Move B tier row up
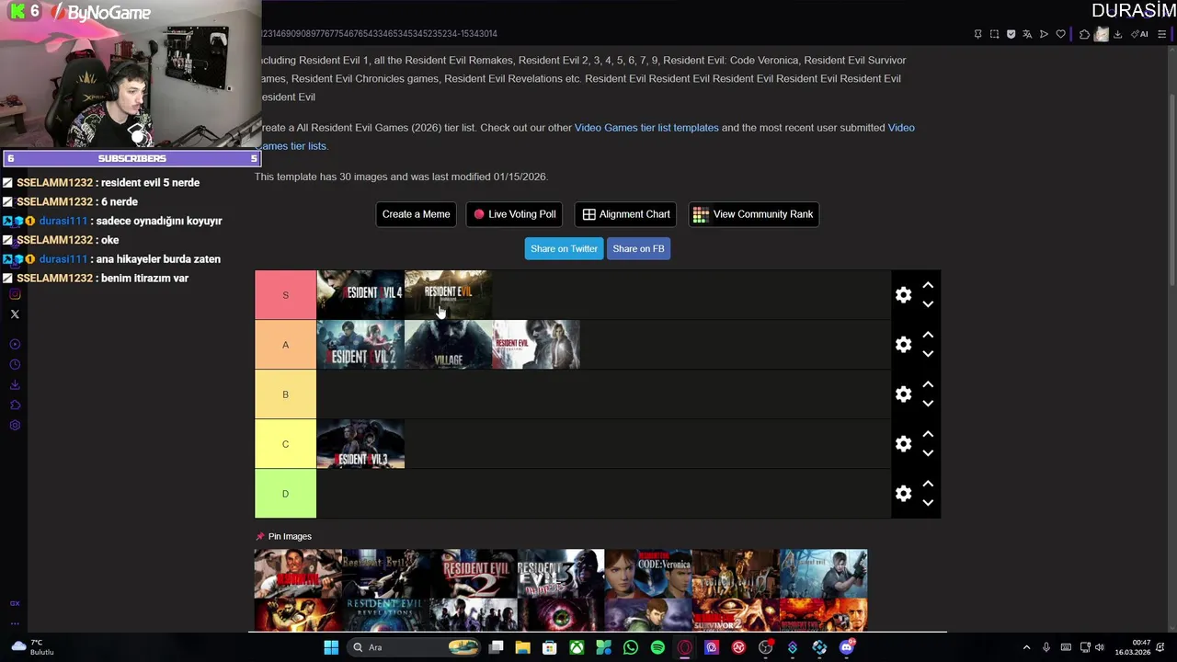Image resolution: width=1177 pixels, height=662 pixels. [928, 385]
